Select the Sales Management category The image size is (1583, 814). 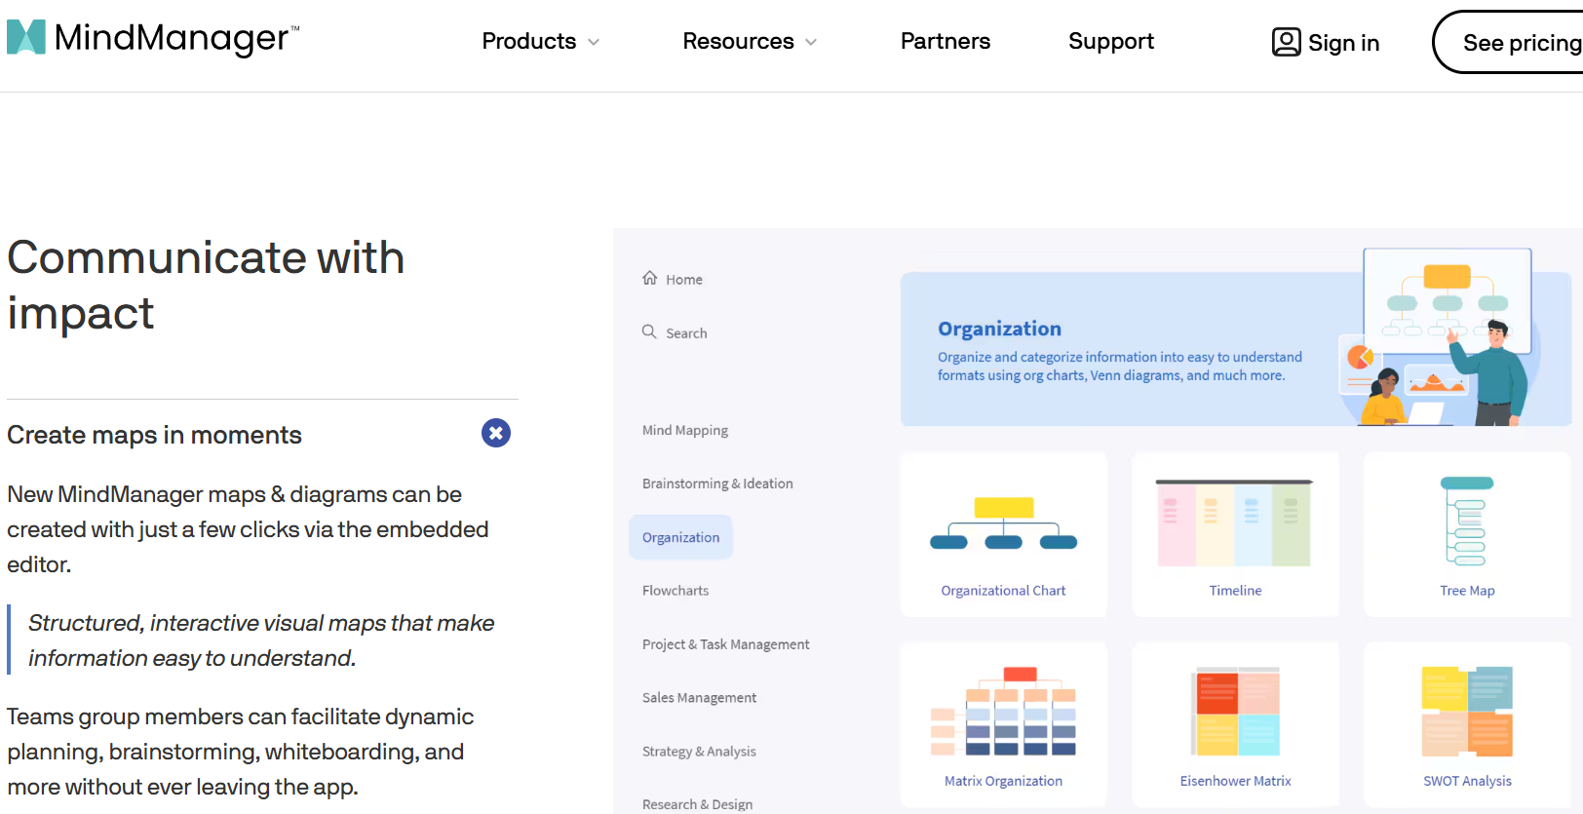tap(699, 698)
